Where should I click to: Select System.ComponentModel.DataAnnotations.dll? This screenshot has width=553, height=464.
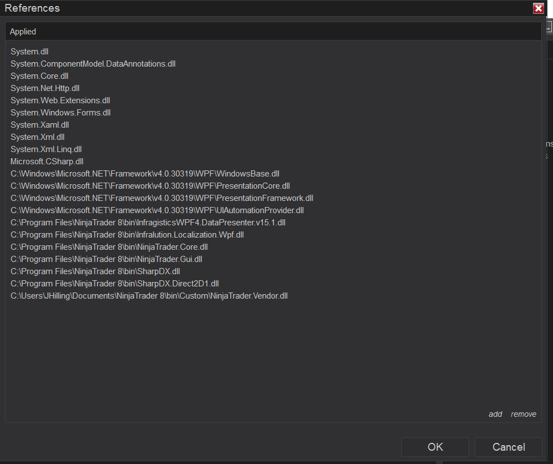click(x=93, y=63)
